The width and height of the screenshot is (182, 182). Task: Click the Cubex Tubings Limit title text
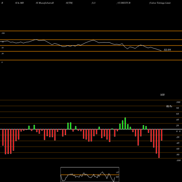[160, 3]
